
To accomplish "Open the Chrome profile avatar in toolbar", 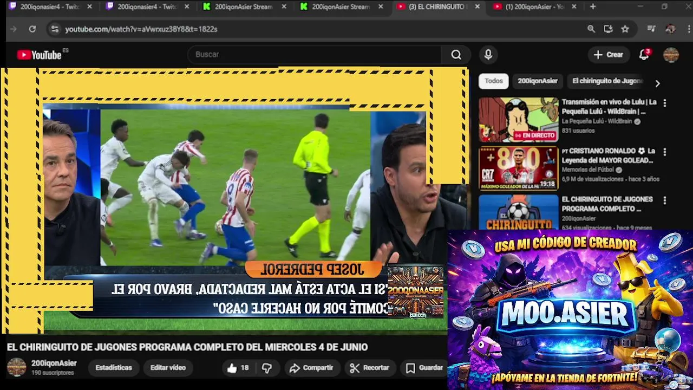I will 670,29.
